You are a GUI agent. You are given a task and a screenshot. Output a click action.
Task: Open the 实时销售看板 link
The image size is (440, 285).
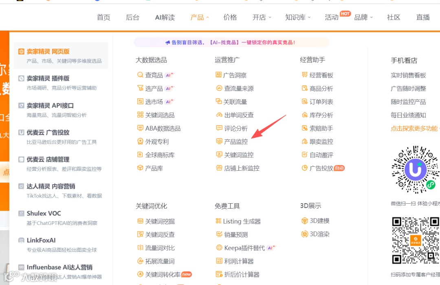pos(408,75)
